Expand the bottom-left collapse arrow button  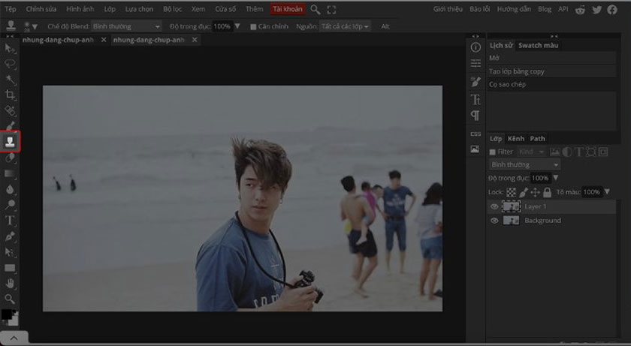coord(14,338)
